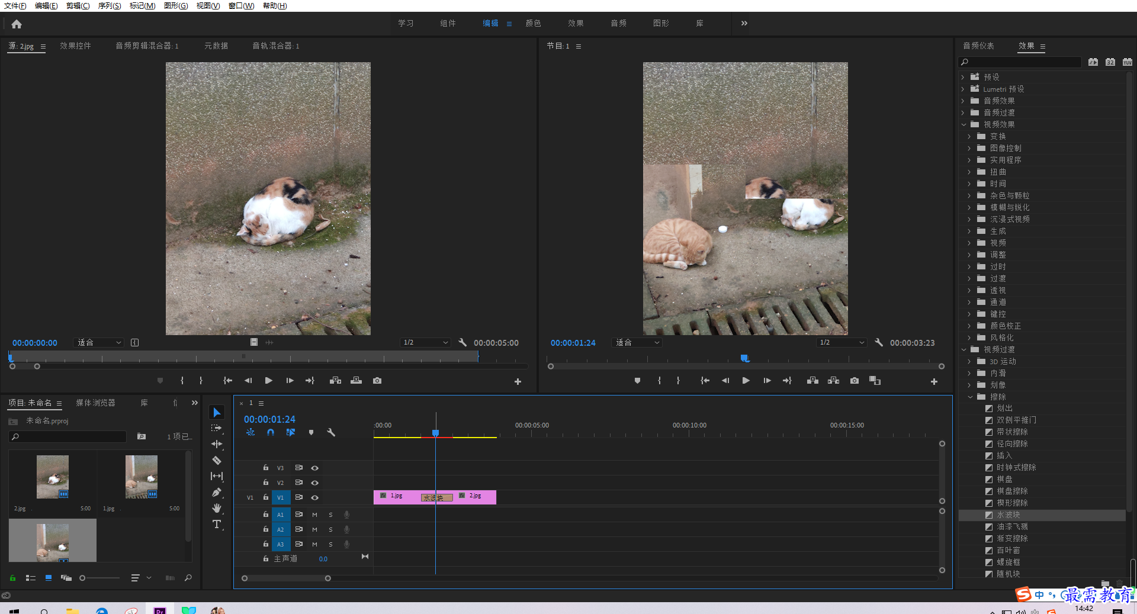Image resolution: width=1137 pixels, height=614 pixels.
Task: Open Source monitor wrench settings
Action: tap(462, 342)
